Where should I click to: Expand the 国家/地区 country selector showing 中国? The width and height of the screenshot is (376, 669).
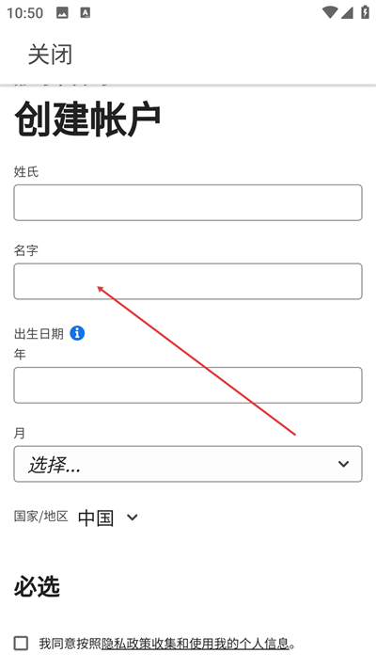tap(108, 518)
